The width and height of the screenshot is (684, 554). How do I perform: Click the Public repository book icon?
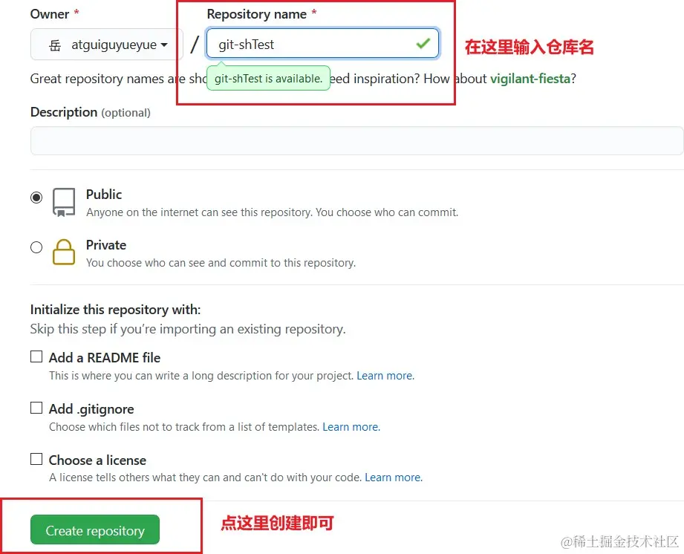point(64,203)
